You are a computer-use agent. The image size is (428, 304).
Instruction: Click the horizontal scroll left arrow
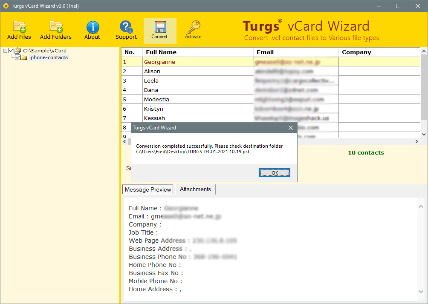click(125, 141)
